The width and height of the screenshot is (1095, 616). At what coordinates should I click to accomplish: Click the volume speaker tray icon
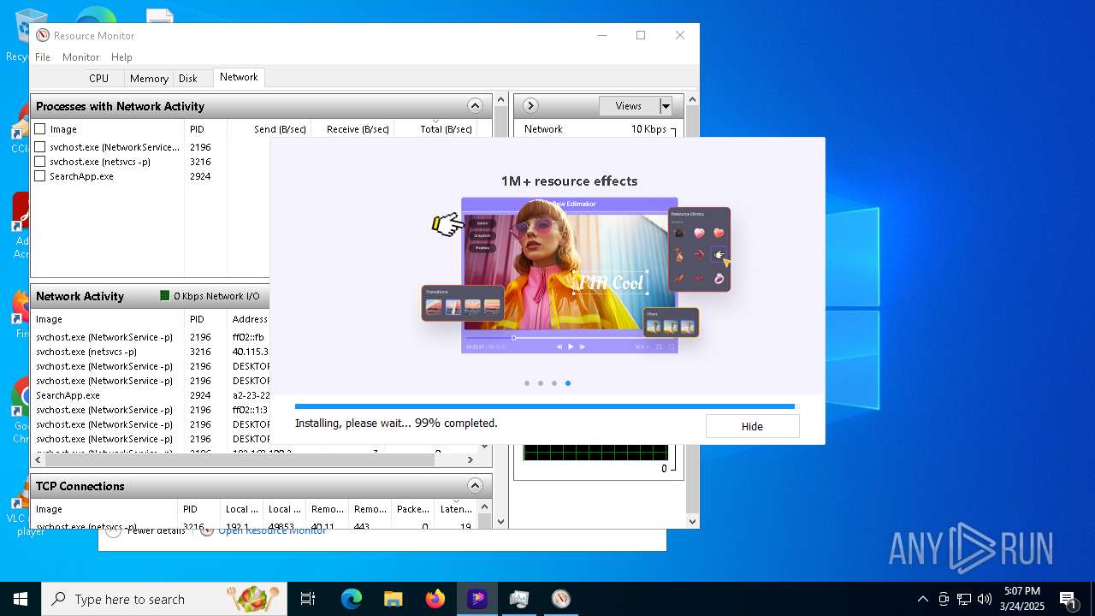click(985, 599)
